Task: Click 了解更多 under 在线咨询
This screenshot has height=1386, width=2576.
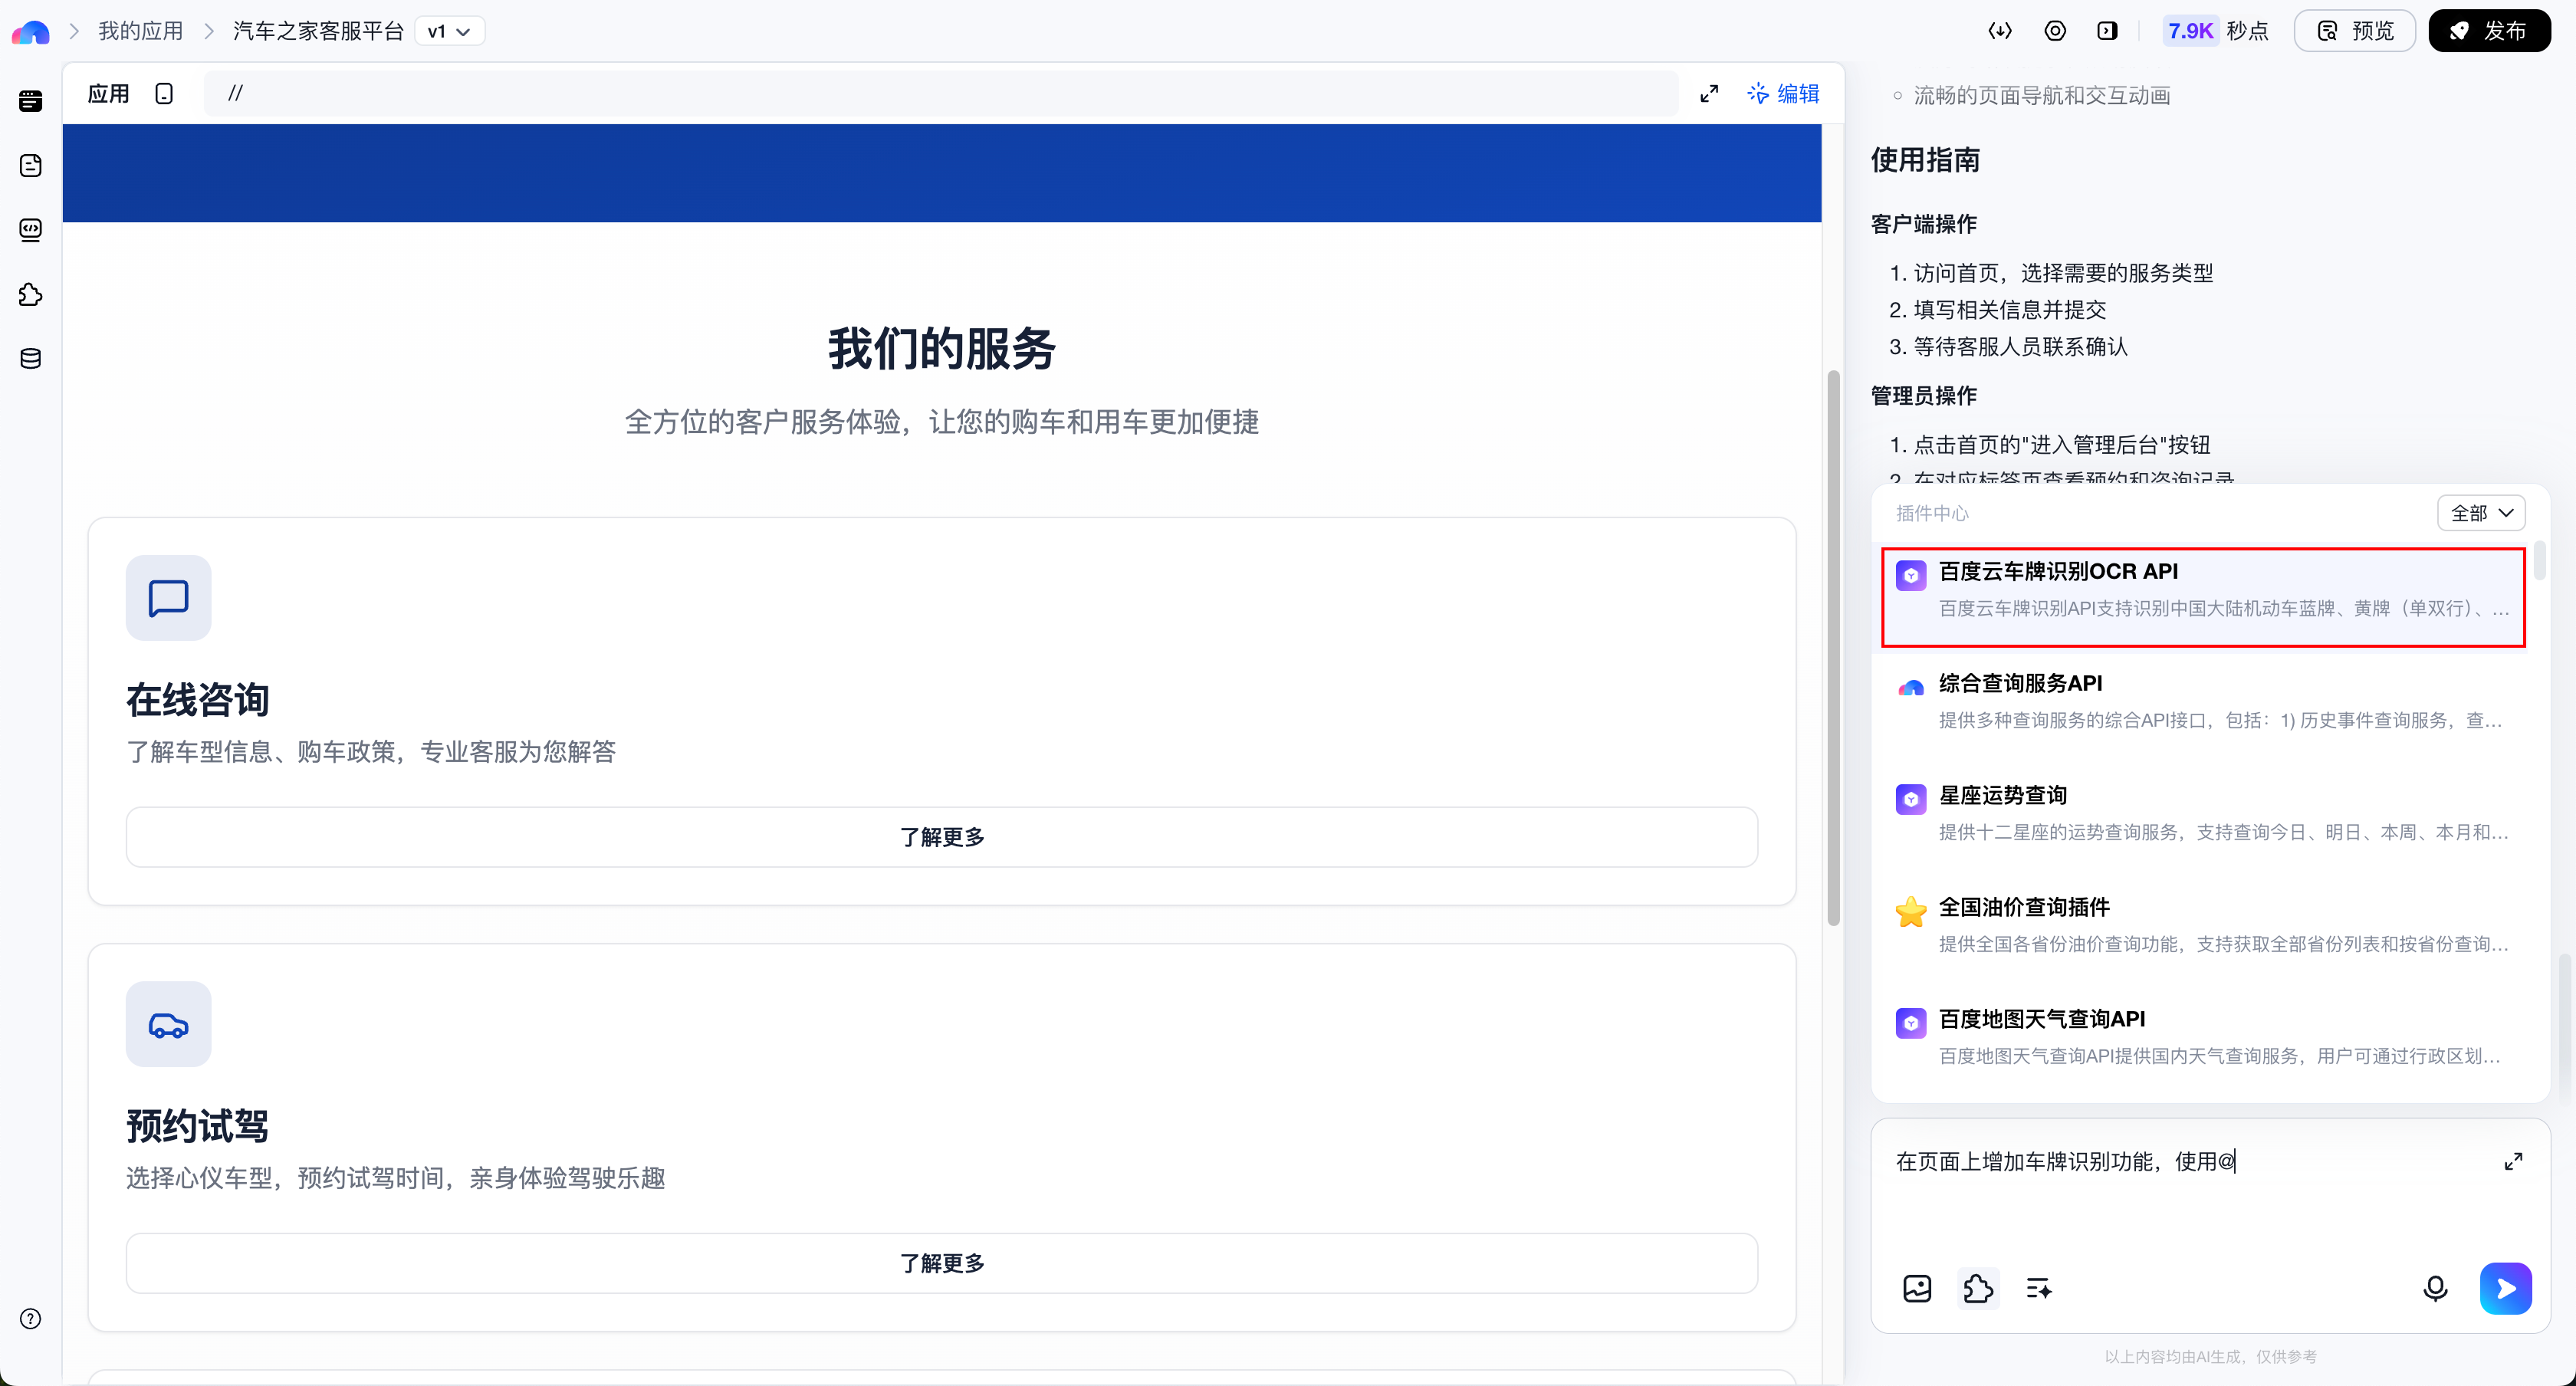Action: click(x=940, y=837)
